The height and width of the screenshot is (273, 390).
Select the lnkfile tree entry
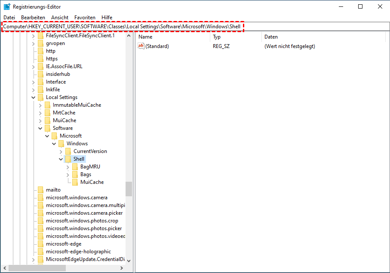coord(53,90)
